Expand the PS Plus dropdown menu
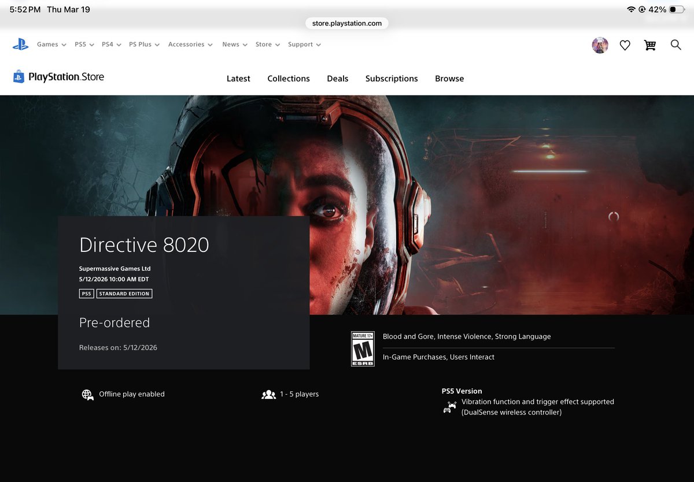The height and width of the screenshot is (482, 694). click(x=144, y=45)
